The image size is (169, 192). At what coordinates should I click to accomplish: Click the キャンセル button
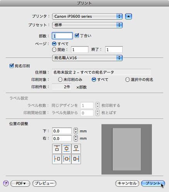[x=127, y=183]
